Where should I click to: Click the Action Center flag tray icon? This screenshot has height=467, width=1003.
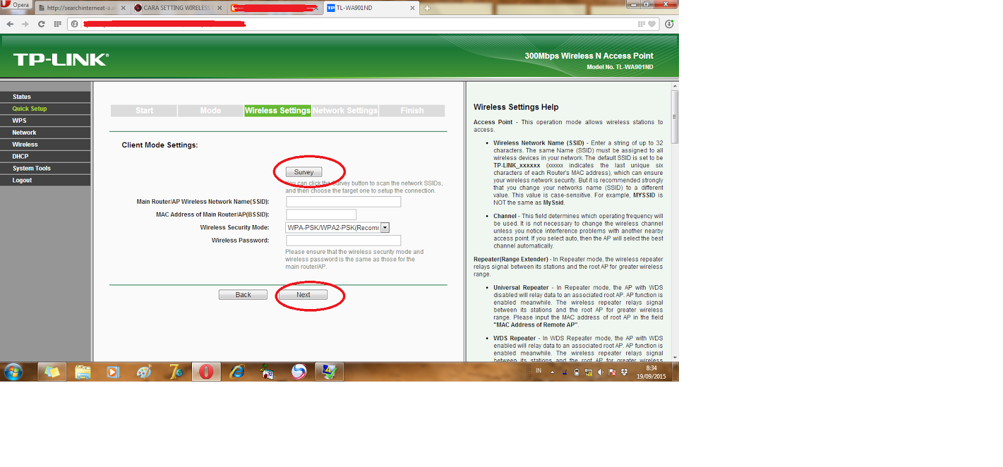pyautogui.click(x=612, y=372)
